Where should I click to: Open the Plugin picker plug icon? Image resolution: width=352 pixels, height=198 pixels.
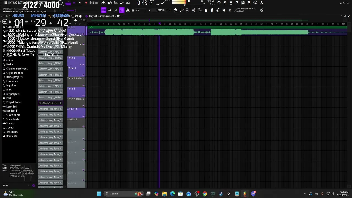(x=212, y=10)
